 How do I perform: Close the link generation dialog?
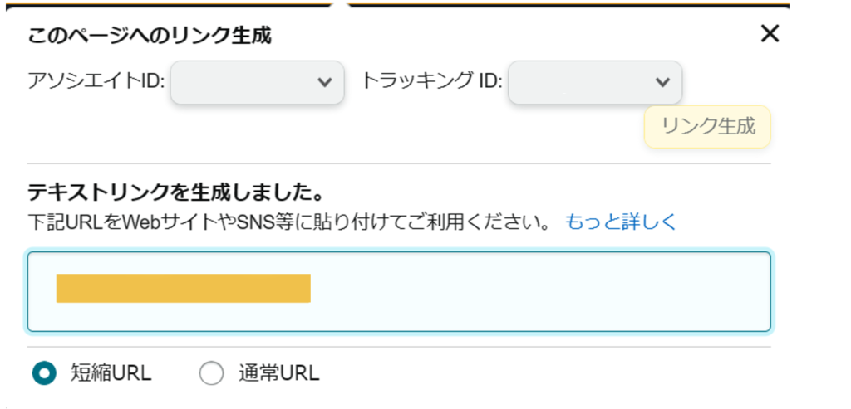(770, 35)
